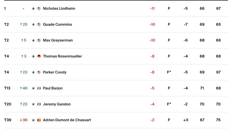Select Paul Barjon's total score -5
The width and height of the screenshot is (228, 130).
[x=152, y=88]
